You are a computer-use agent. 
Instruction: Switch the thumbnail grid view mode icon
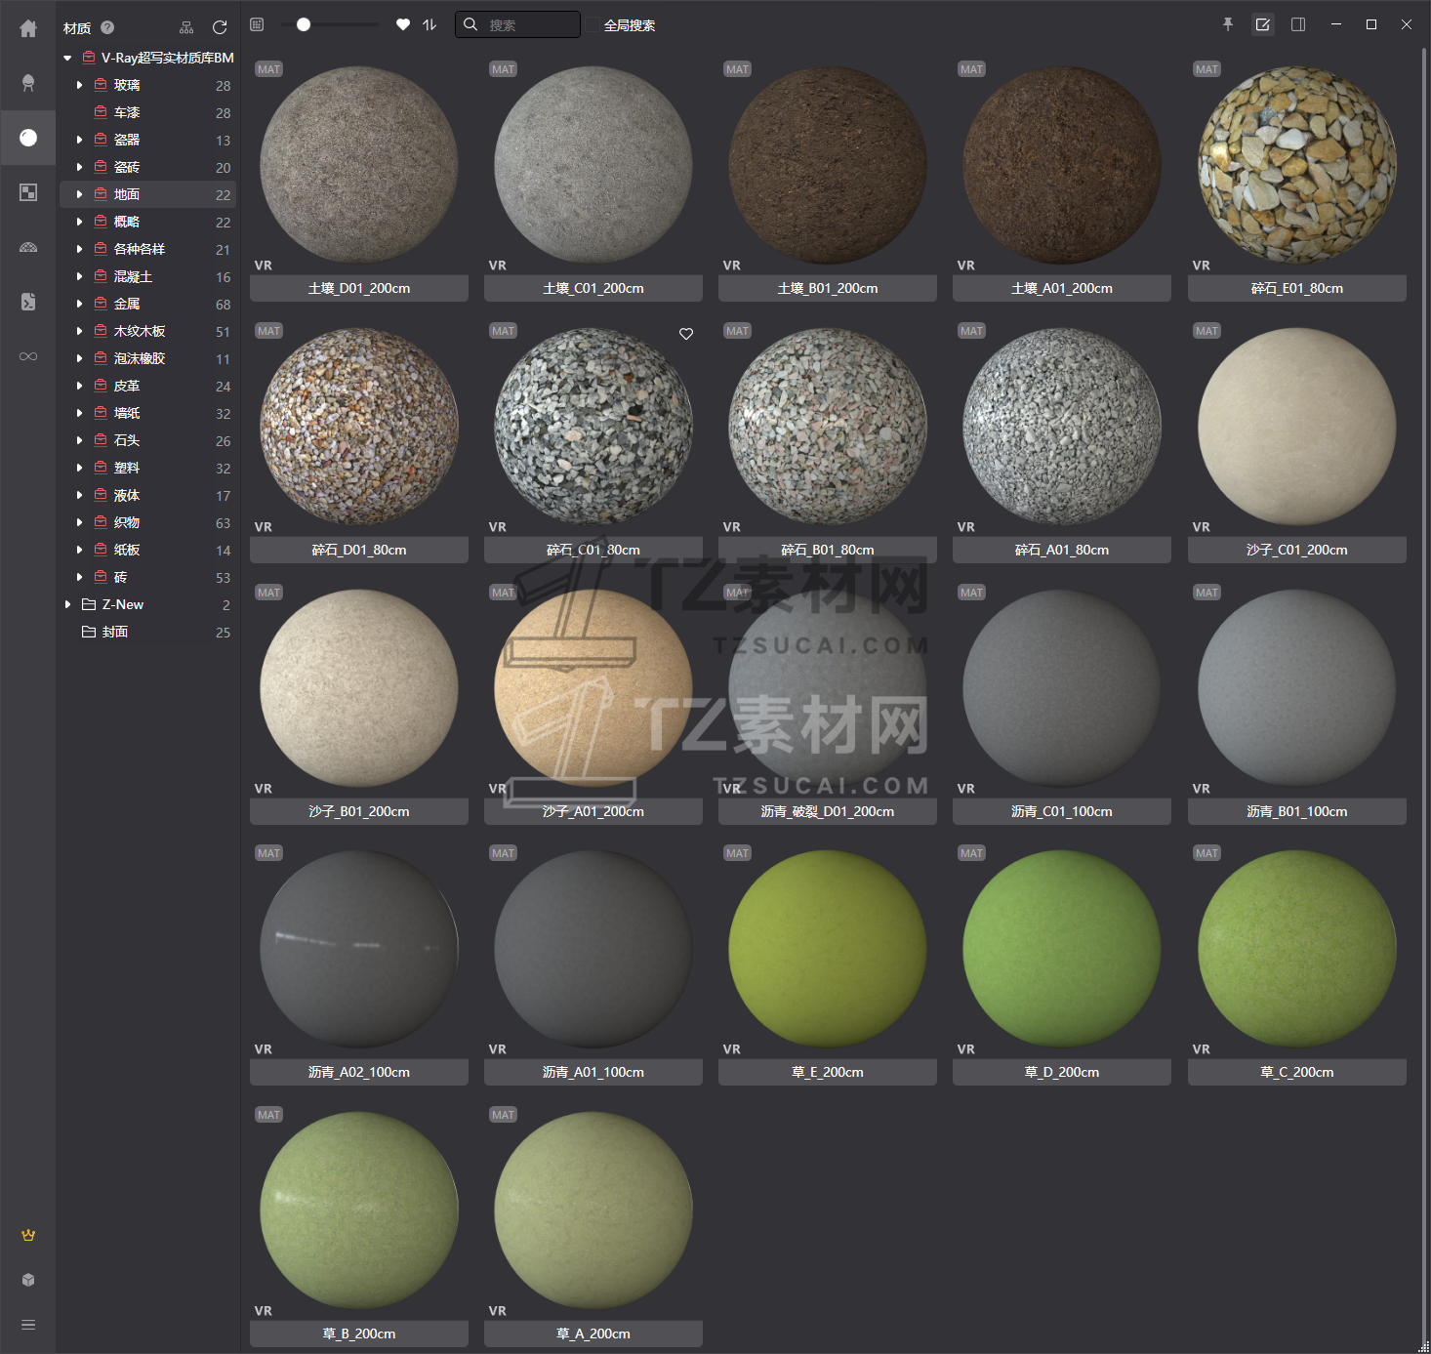click(257, 24)
